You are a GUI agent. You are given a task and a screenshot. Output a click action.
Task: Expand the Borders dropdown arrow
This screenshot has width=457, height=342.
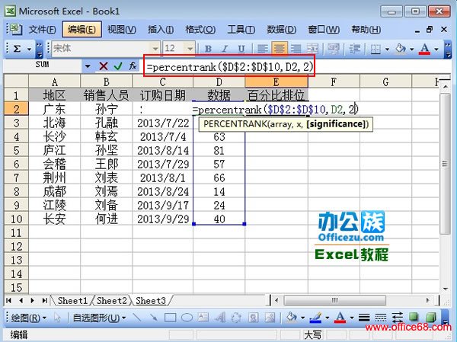pos(388,49)
